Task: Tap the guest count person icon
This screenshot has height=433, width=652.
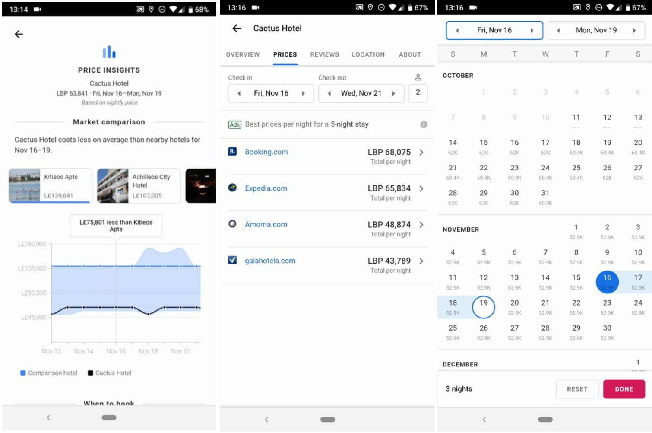Action: coord(418,77)
